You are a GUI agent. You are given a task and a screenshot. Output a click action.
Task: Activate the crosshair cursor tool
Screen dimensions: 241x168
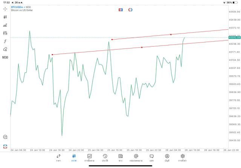pos(5,9)
